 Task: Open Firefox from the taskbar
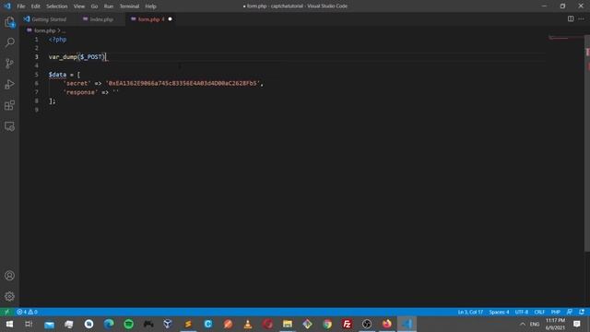point(386,324)
